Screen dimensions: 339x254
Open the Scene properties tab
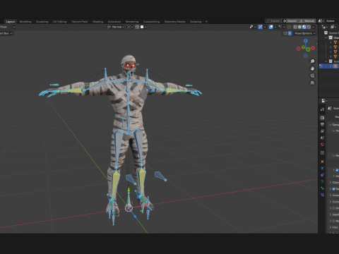click(322, 138)
